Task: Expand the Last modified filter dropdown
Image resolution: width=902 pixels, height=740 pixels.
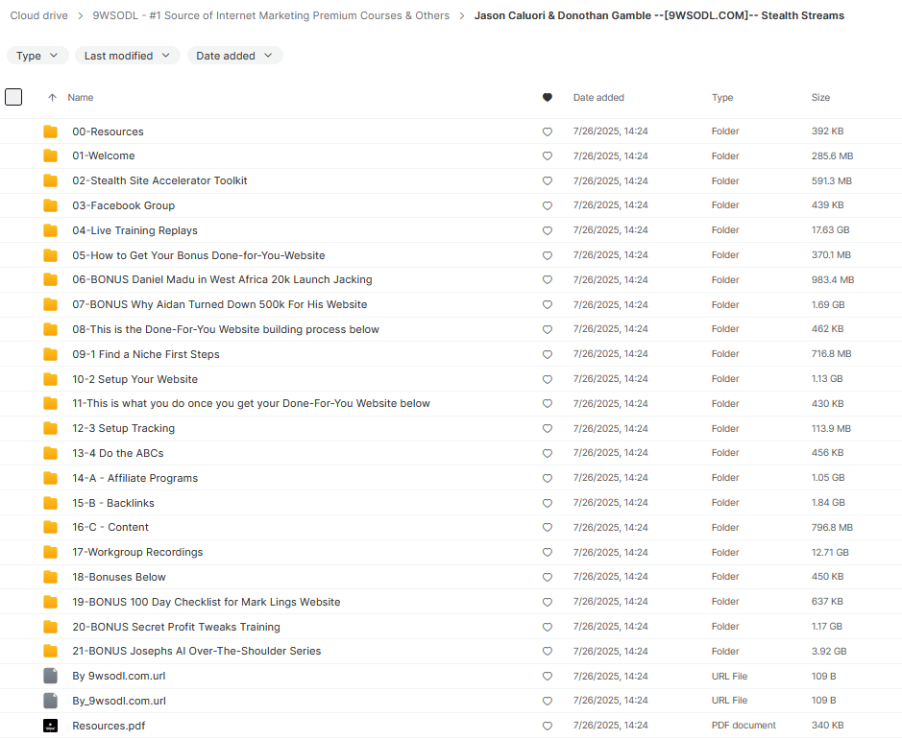Action: (x=127, y=56)
